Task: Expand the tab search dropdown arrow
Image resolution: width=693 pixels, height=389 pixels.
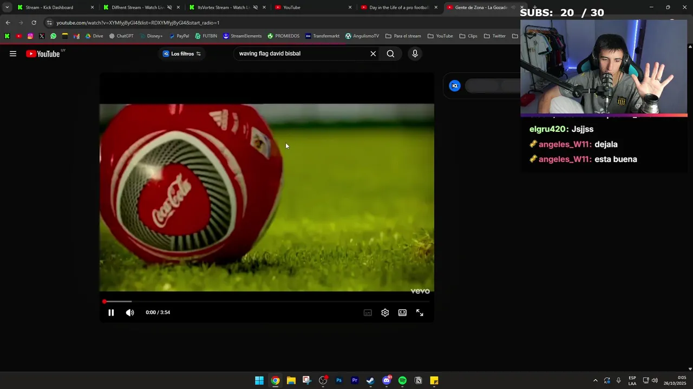Action: tap(7, 8)
